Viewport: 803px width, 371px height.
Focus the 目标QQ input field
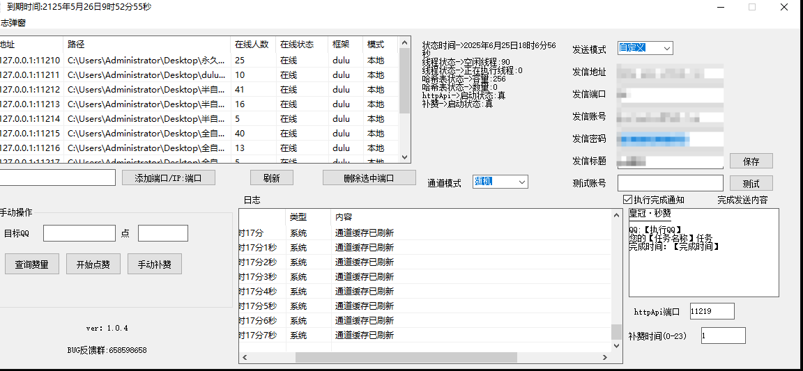tap(79, 233)
